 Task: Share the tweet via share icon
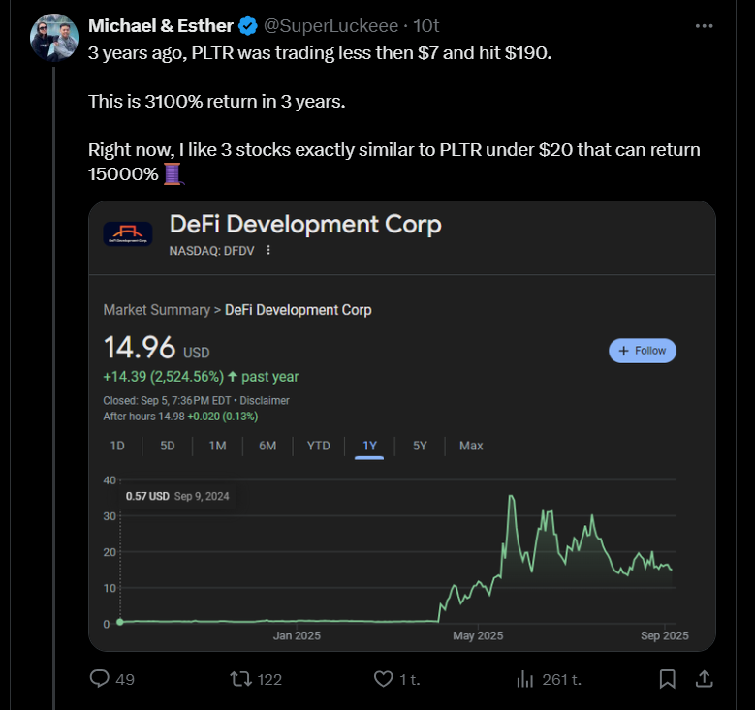click(705, 679)
